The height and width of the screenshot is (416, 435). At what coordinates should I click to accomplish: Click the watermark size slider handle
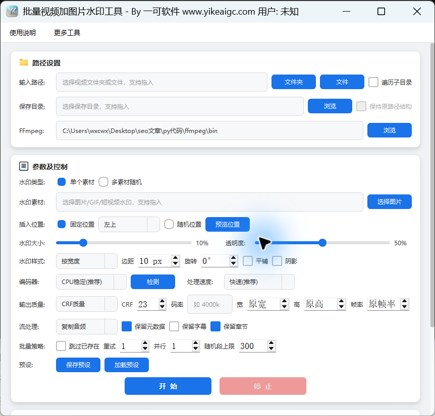click(x=83, y=243)
